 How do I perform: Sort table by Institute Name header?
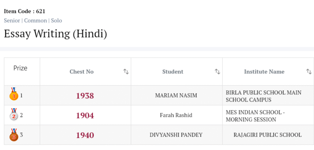(x=264, y=71)
